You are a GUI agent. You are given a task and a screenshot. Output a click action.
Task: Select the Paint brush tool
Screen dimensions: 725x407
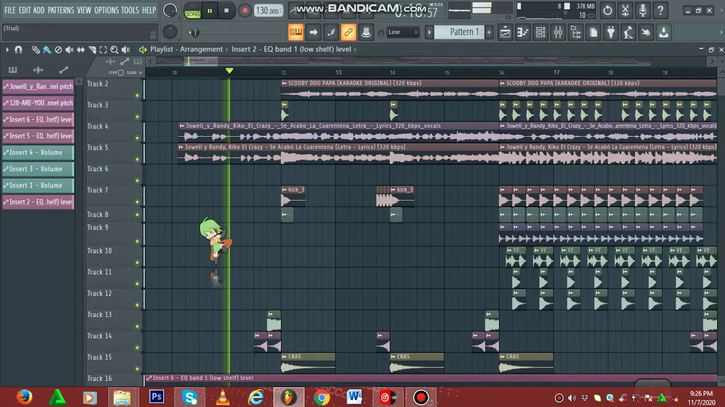47,50
